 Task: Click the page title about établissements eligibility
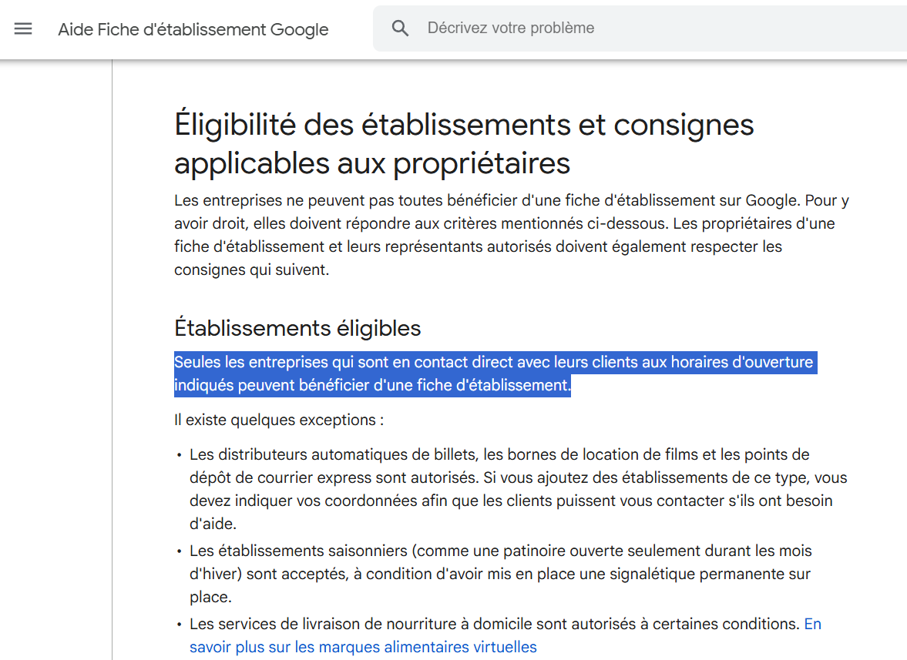[x=462, y=144]
